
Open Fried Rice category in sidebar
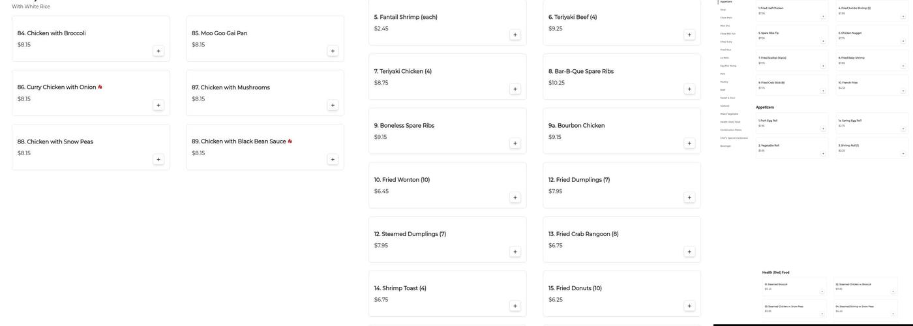[725, 50]
